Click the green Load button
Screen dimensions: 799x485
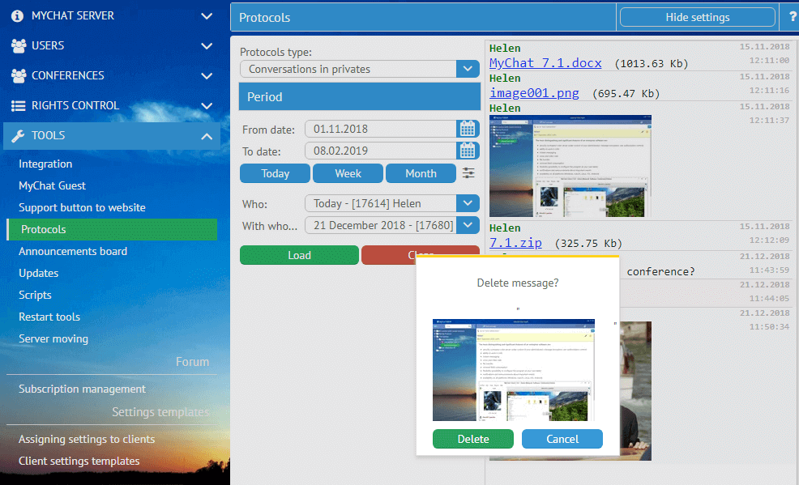[299, 256]
